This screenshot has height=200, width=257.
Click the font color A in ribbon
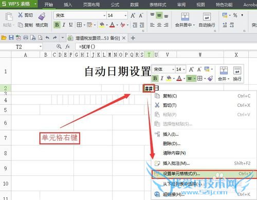[x=112, y=25]
